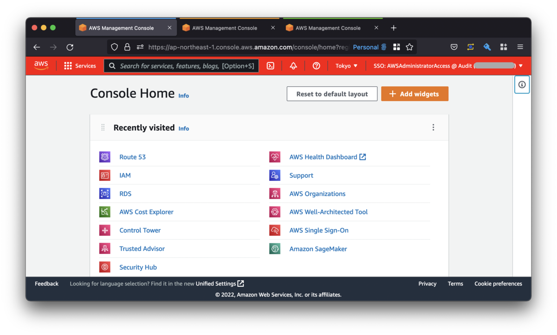The image size is (557, 335).
Task: Click the Security Hub icon
Action: coord(105,267)
